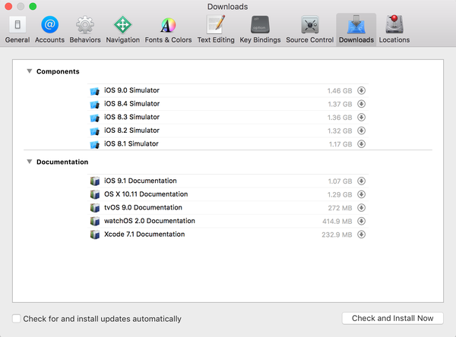Image resolution: width=456 pixels, height=337 pixels.
Task: Collapse the Documentation section
Action: click(30, 162)
